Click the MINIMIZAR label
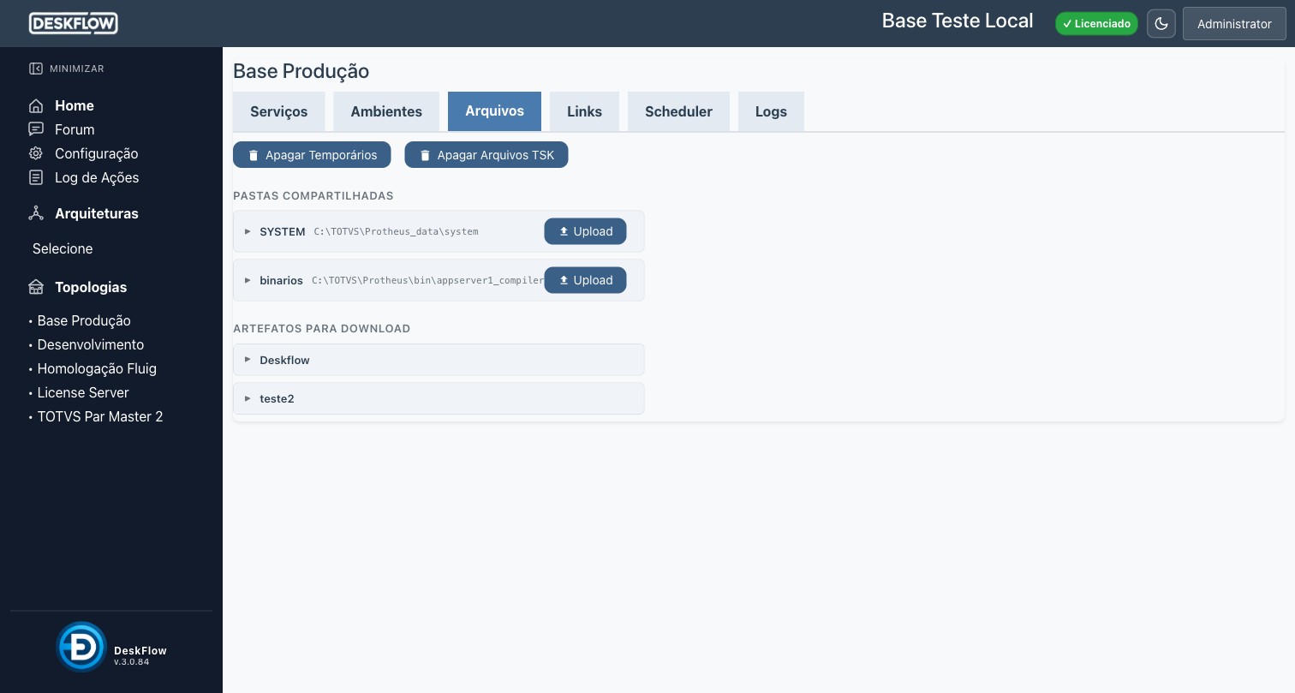Screen dimensions: 1295x693 click(x=77, y=69)
